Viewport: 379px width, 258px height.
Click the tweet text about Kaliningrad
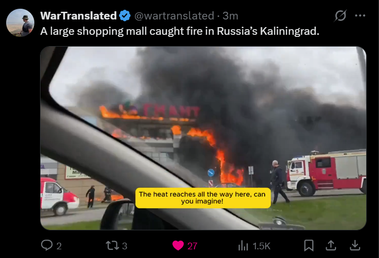[179, 31]
